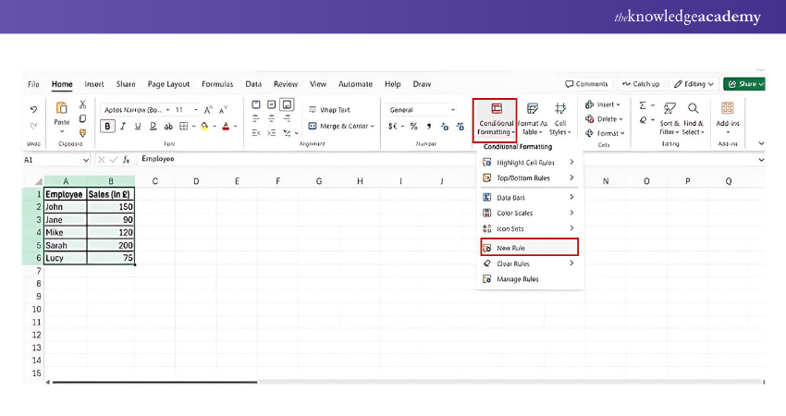Click the green Share button
Image resolution: width=786 pixels, height=416 pixels.
(x=743, y=83)
